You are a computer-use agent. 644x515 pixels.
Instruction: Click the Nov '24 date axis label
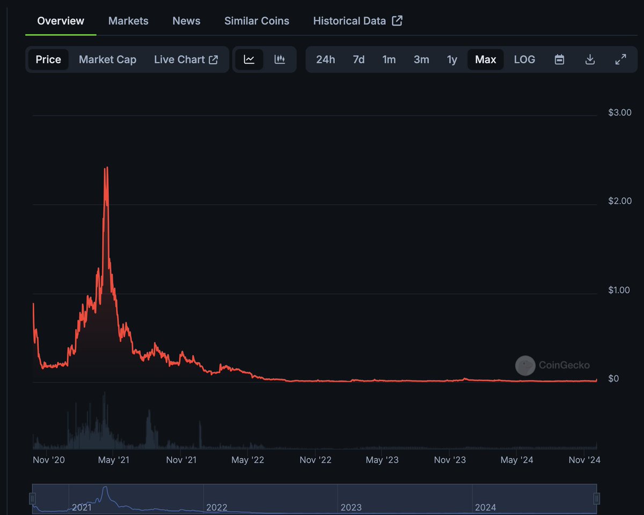(x=584, y=460)
